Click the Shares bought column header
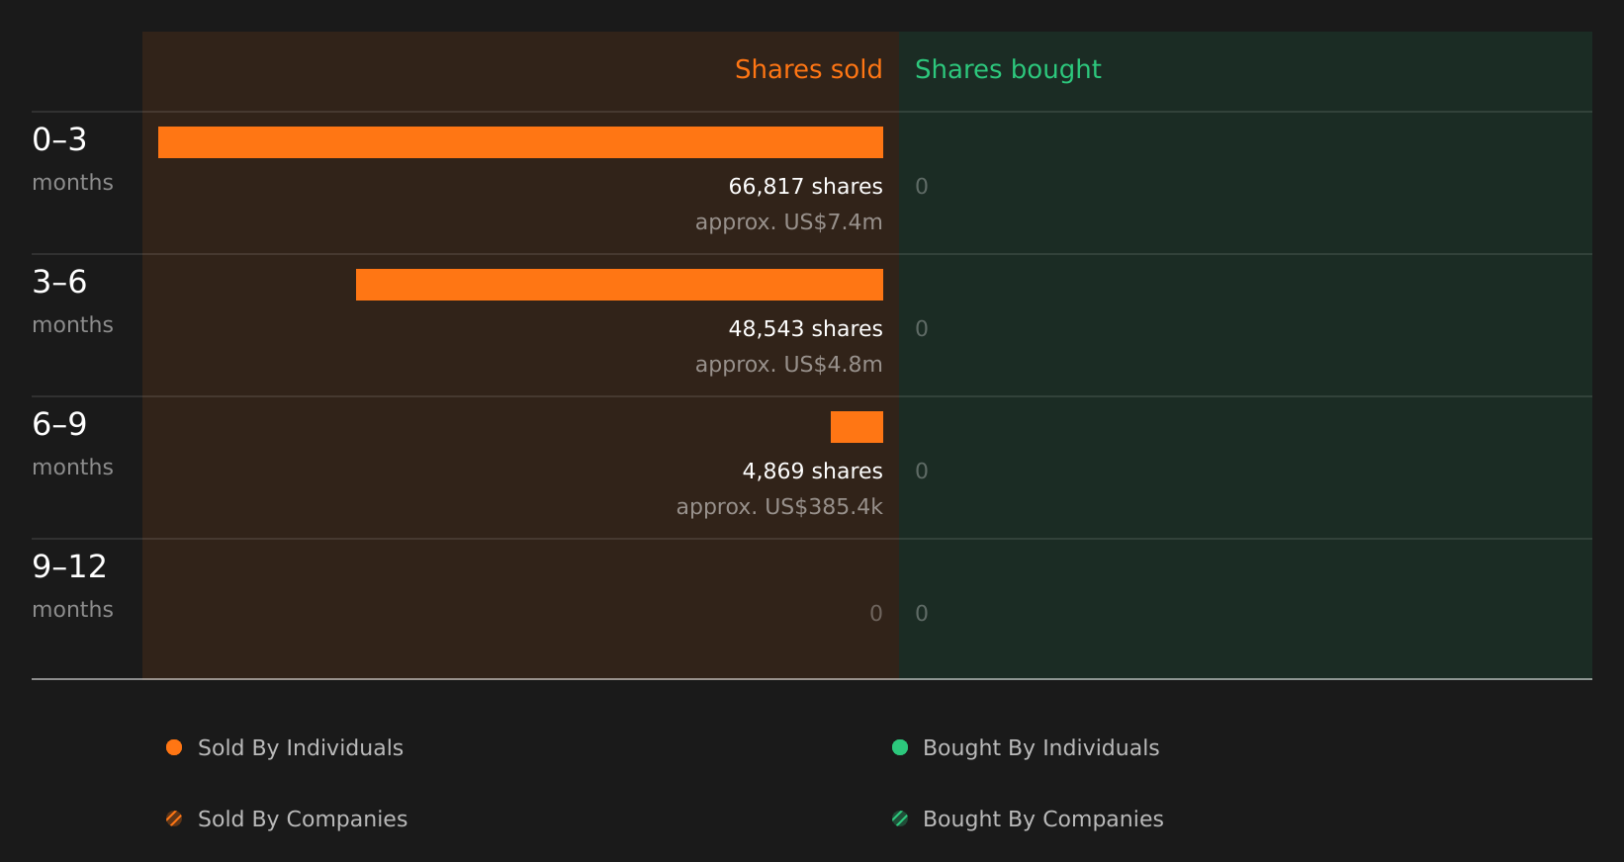The width and height of the screenshot is (1624, 862). coord(1008,69)
